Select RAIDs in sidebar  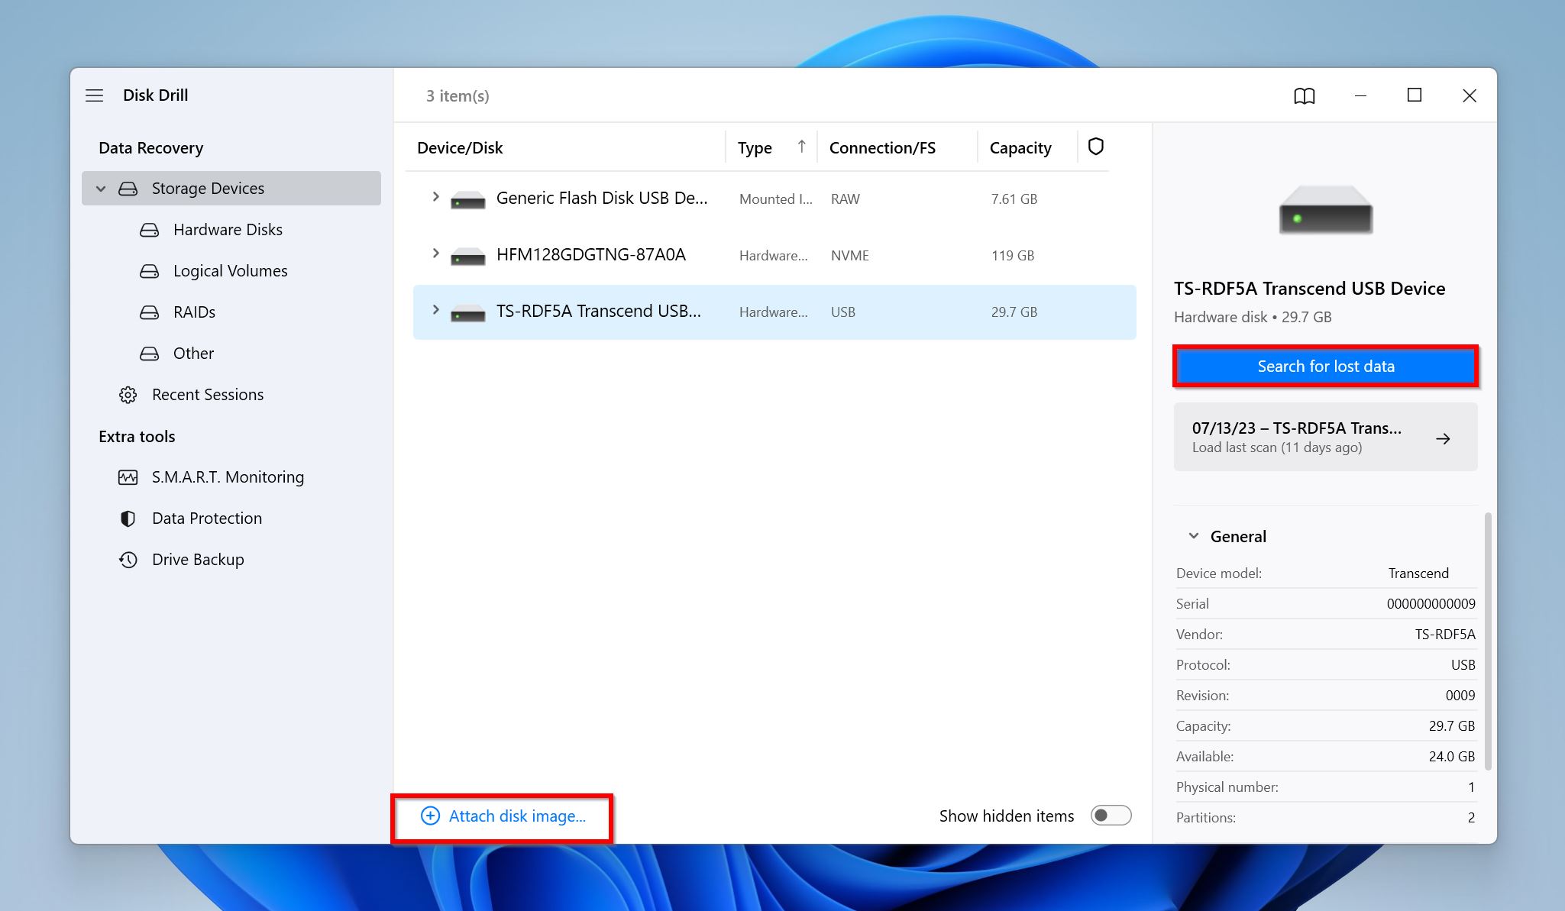coord(193,312)
